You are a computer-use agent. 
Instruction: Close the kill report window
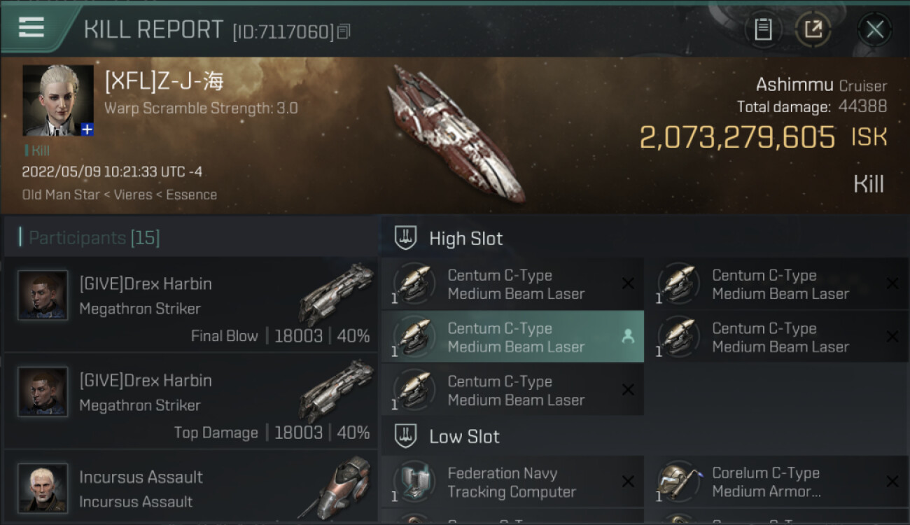pos(874,29)
